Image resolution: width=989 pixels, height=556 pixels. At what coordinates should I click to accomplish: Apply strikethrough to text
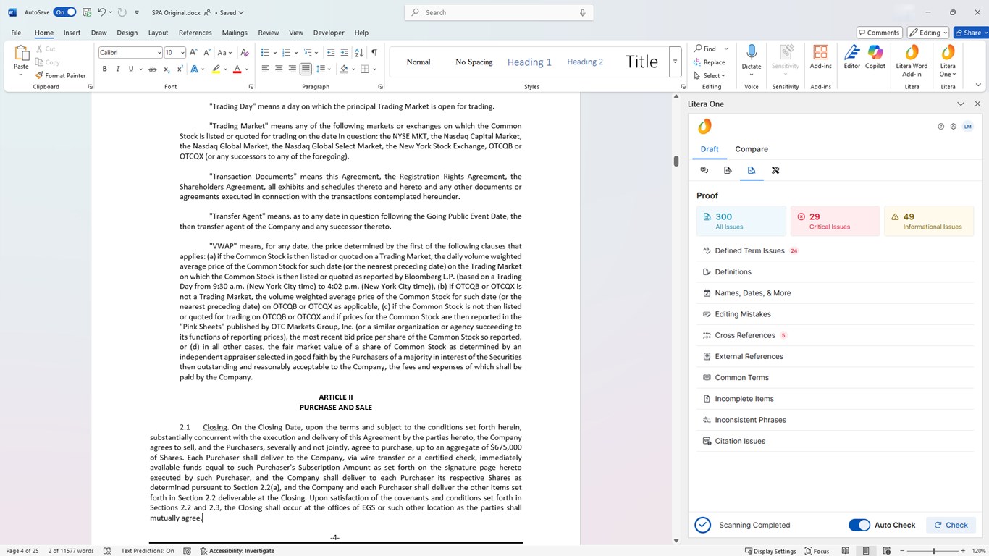[152, 69]
